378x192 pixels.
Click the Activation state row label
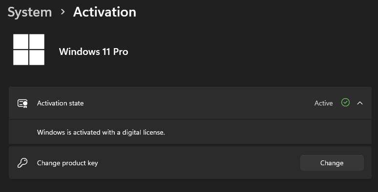pos(60,103)
